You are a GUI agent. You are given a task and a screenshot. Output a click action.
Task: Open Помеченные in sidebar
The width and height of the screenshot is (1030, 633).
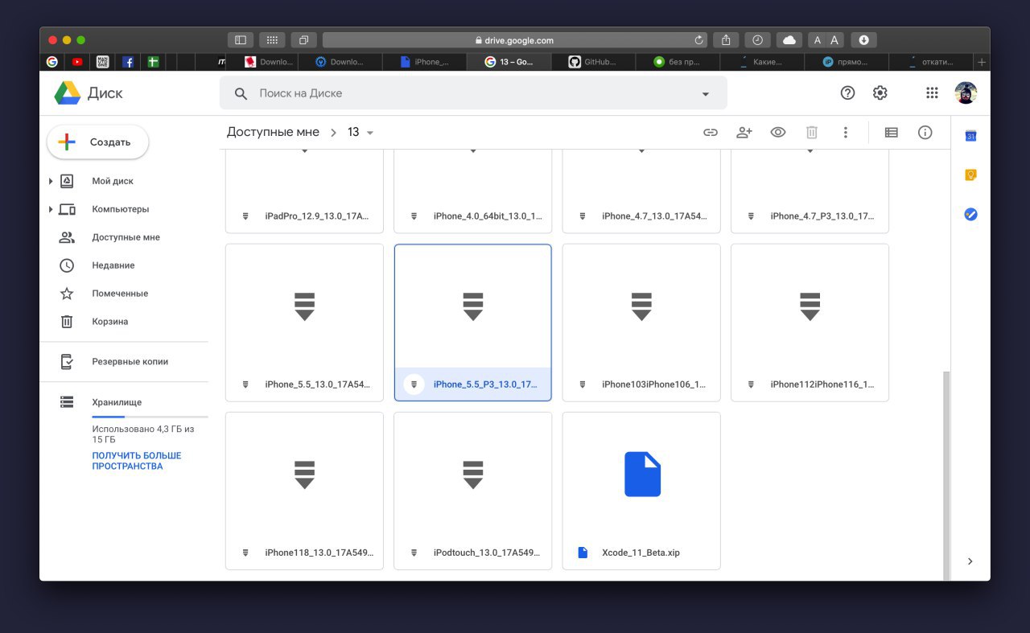(x=120, y=294)
